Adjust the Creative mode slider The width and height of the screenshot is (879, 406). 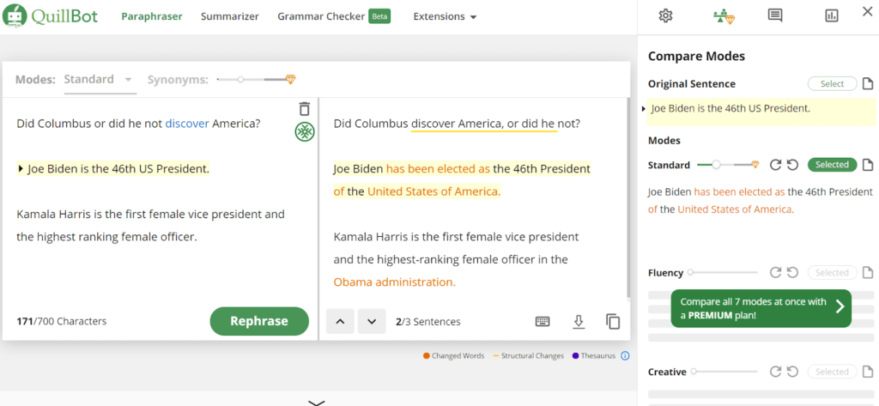pyautogui.click(x=694, y=371)
